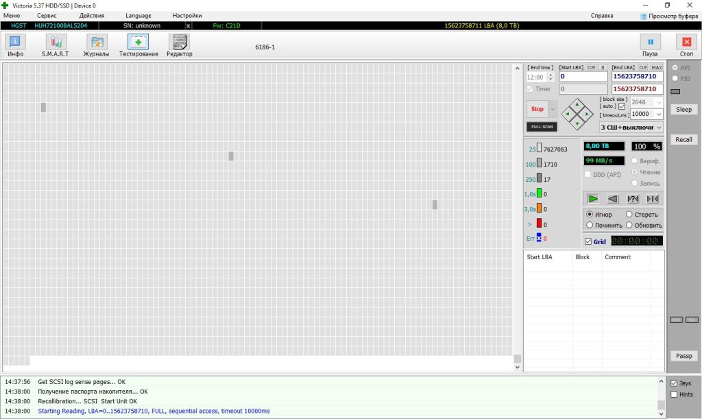Viewport: 702px width, 419px height.
Task: Select the Игнор radio option
Action: coord(590,215)
